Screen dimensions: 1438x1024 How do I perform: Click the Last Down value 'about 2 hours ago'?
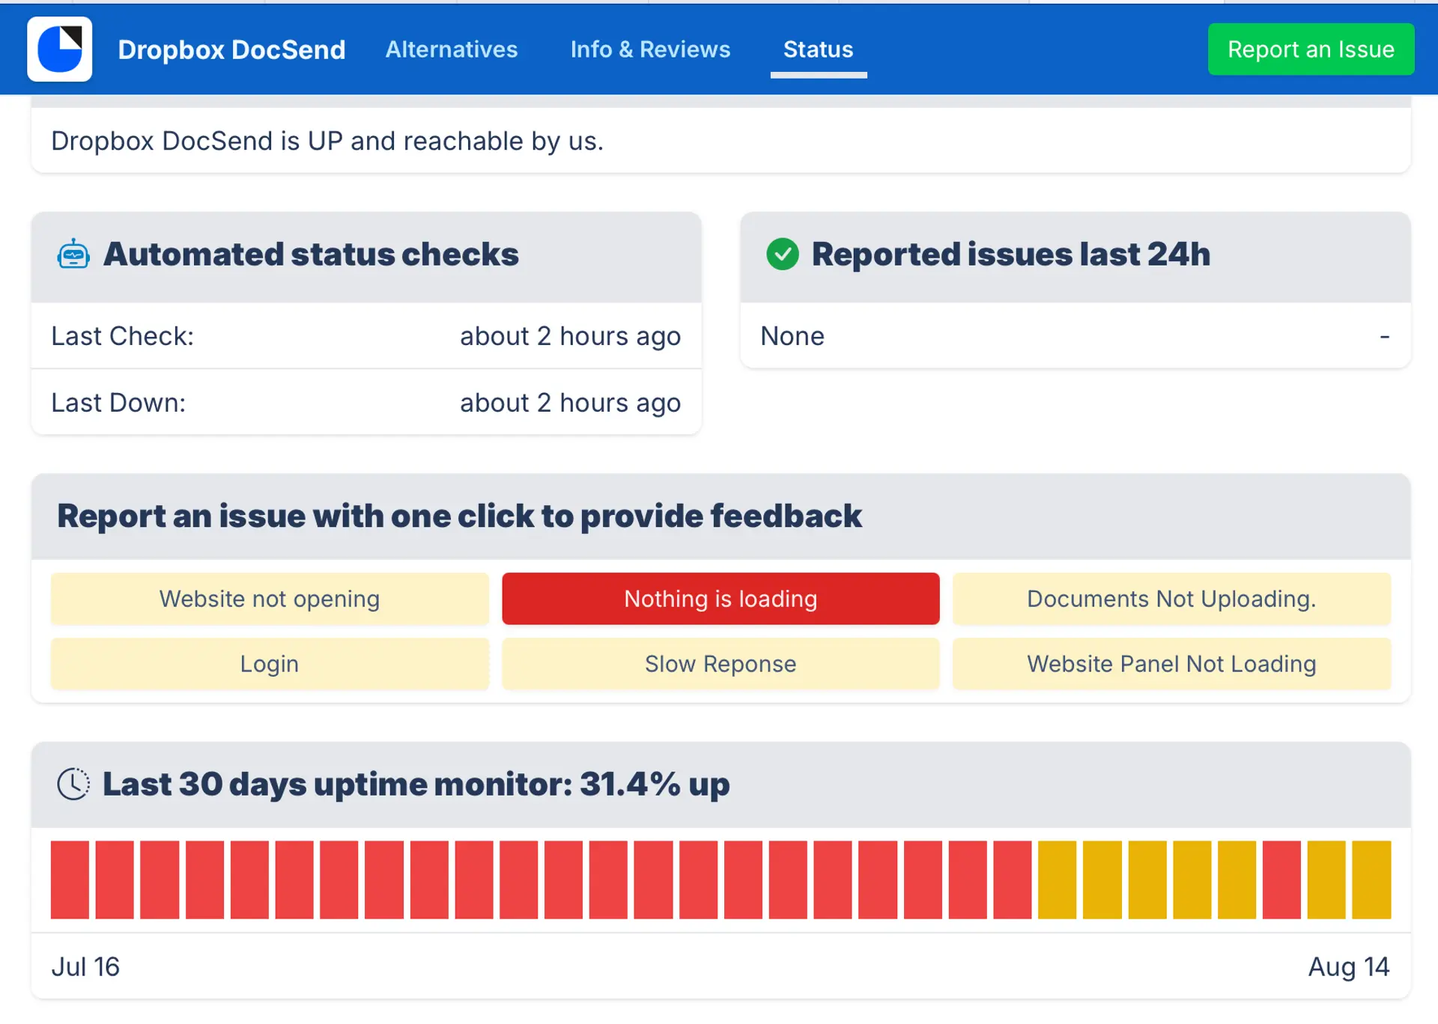point(570,403)
